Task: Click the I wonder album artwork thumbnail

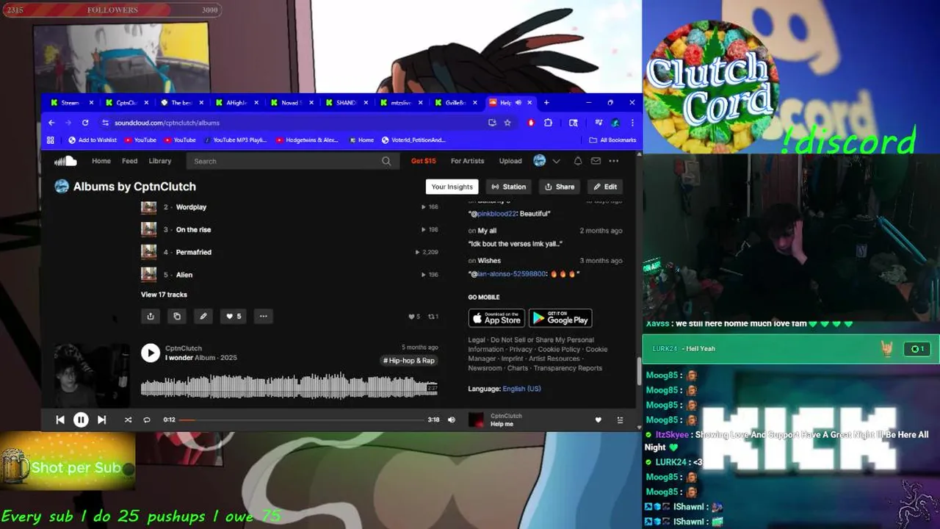Action: (x=92, y=375)
